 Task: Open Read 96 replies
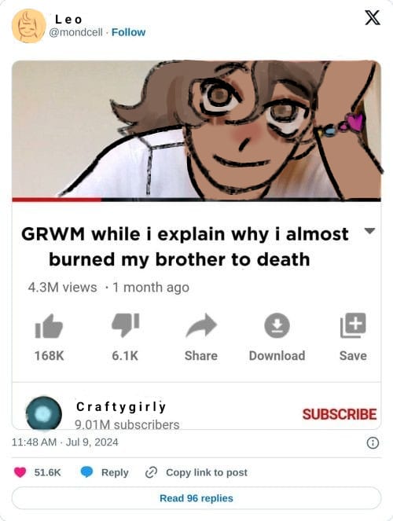point(196,498)
